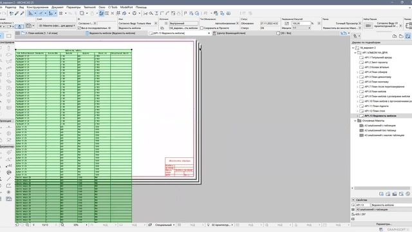Screen dimensions: 412x232
Task: Collapse the АР1 АЛЬБОМ folder in the navigator
Action: 355,53
